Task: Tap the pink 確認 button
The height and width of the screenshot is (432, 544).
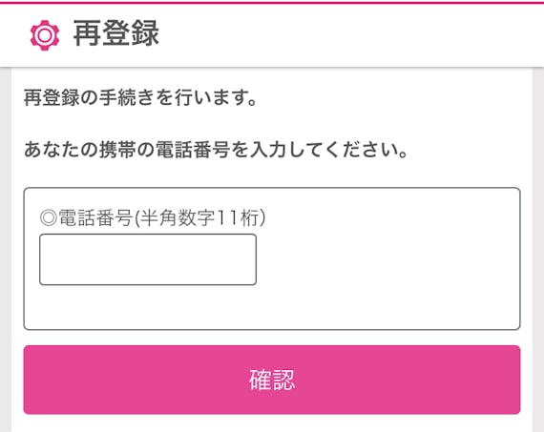Action: [x=272, y=380]
